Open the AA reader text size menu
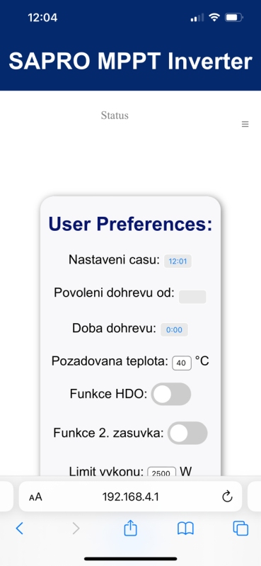261x566 pixels. tap(35, 497)
